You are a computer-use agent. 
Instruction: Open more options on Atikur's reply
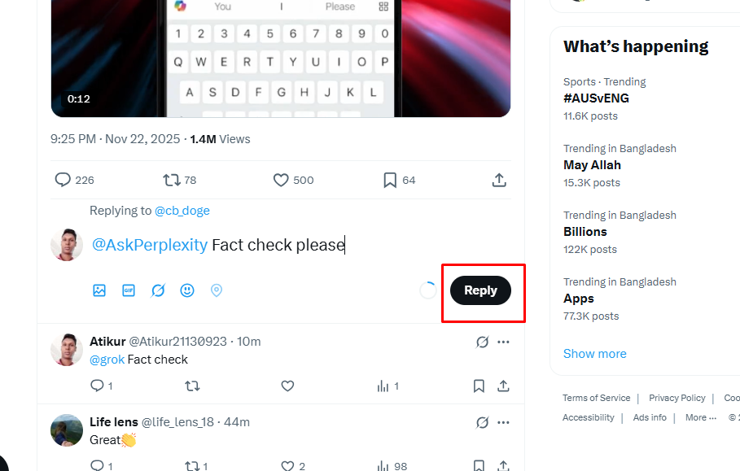(504, 342)
